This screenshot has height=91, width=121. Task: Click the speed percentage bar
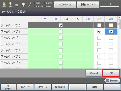click(110, 7)
